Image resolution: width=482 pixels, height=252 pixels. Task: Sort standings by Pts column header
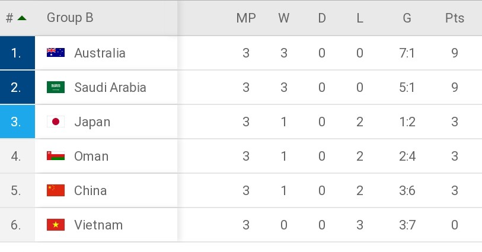pyautogui.click(x=455, y=18)
